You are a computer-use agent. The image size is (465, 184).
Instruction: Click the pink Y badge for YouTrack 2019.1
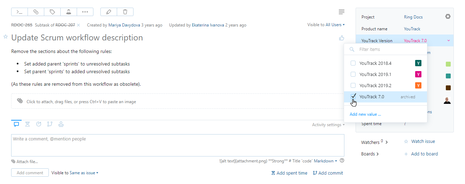[x=418, y=74]
